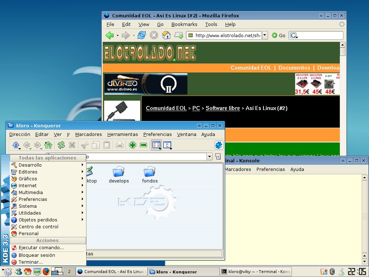This screenshot has height=277, width=369.
Task: Launch Firefox from the panel icon
Action: click(46, 272)
